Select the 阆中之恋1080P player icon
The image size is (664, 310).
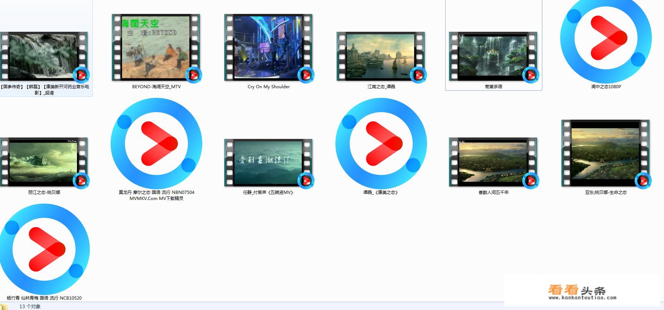606,37
